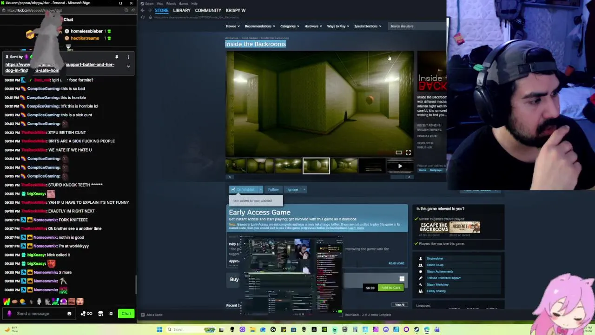This screenshot has width=595, height=335.
Task: Open screenshot in theater mode icon
Action: pos(399,153)
